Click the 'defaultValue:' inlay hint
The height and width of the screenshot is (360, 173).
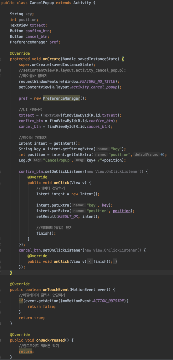click(146, 155)
